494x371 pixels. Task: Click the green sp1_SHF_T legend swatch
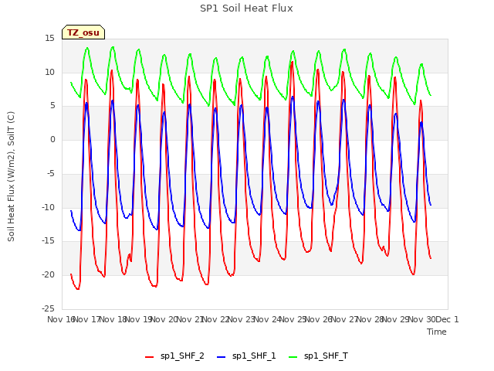(293, 357)
